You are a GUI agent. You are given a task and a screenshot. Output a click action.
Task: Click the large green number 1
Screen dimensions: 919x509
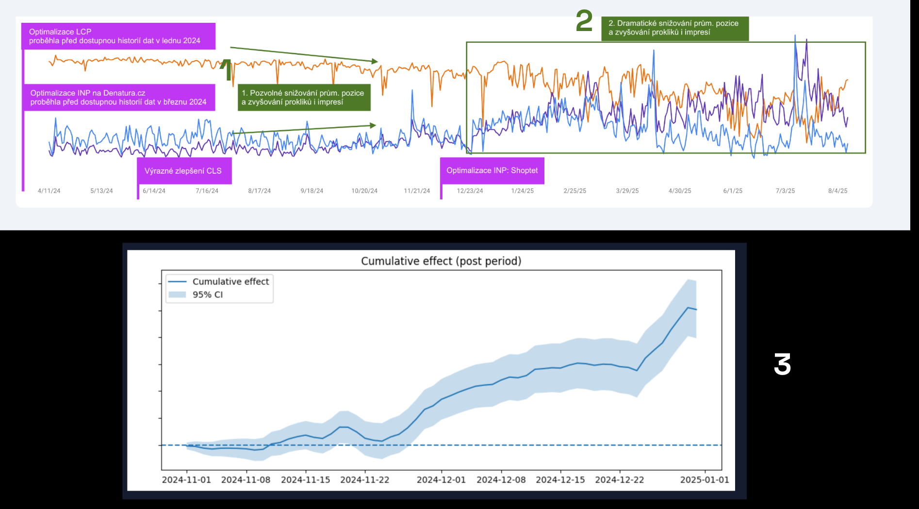click(226, 70)
